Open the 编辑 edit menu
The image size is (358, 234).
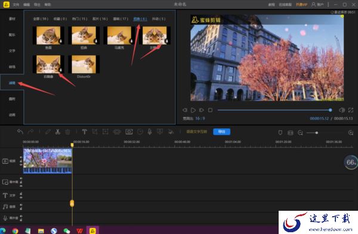(26, 5)
